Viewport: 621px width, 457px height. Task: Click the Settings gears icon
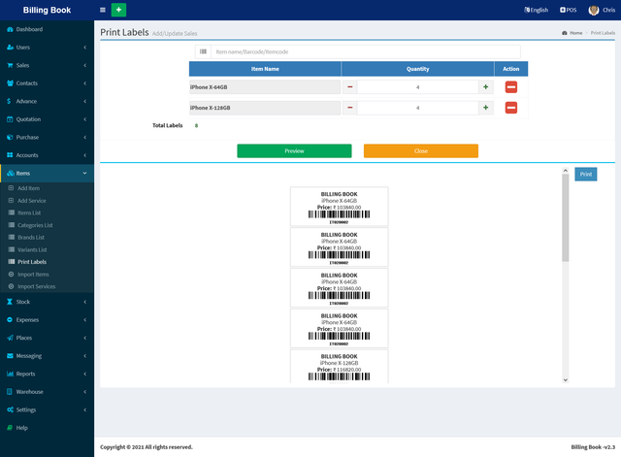point(10,409)
